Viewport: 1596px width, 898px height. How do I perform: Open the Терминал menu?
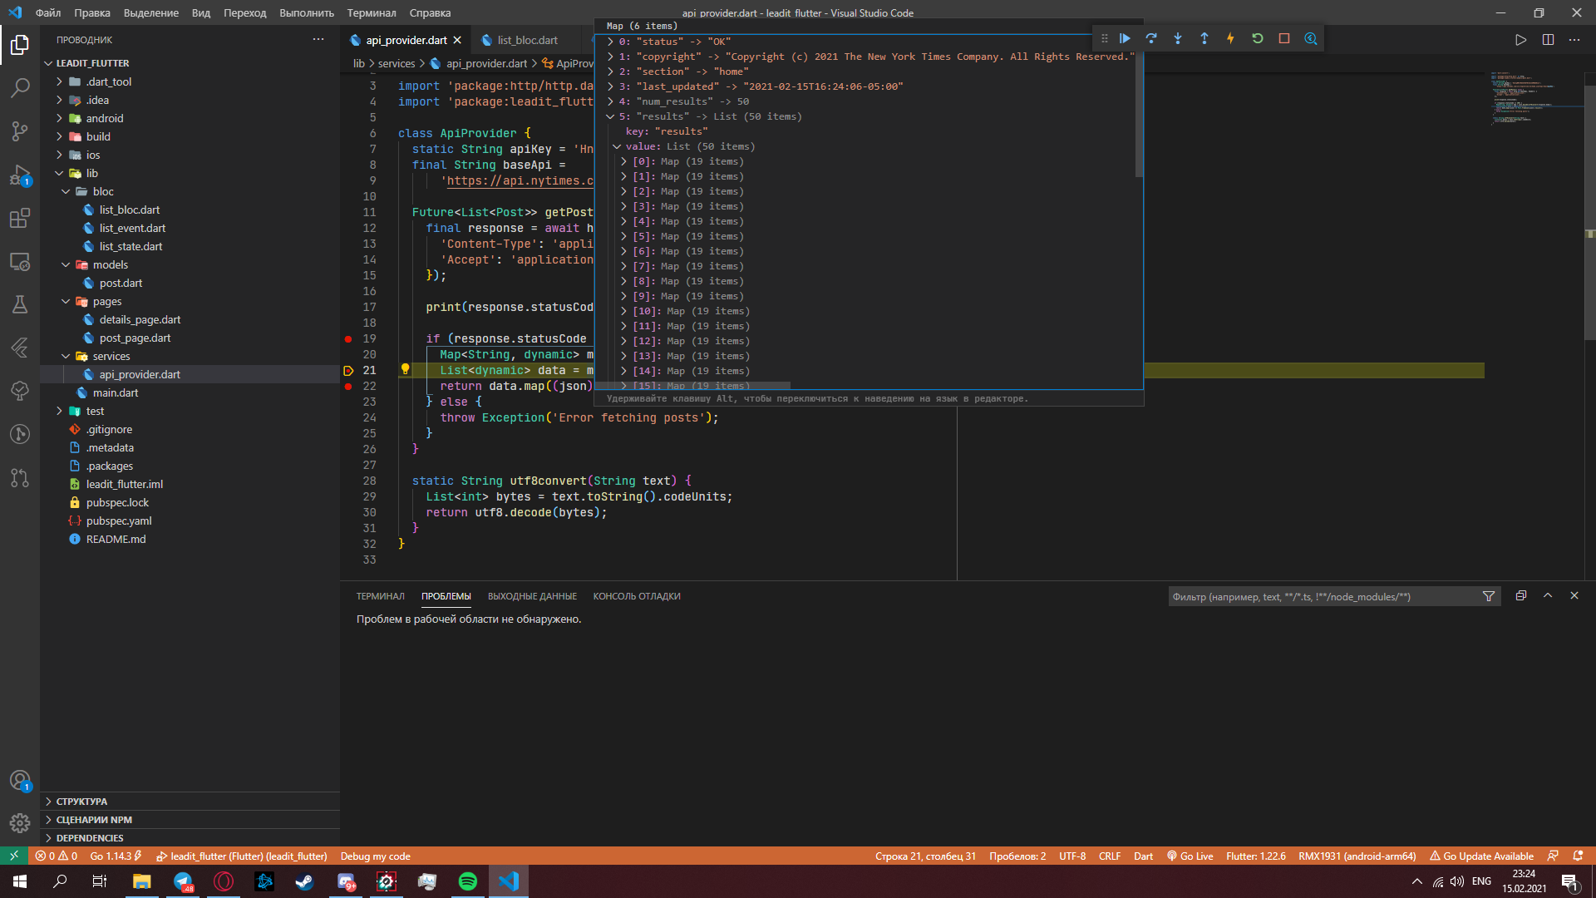pyautogui.click(x=372, y=12)
